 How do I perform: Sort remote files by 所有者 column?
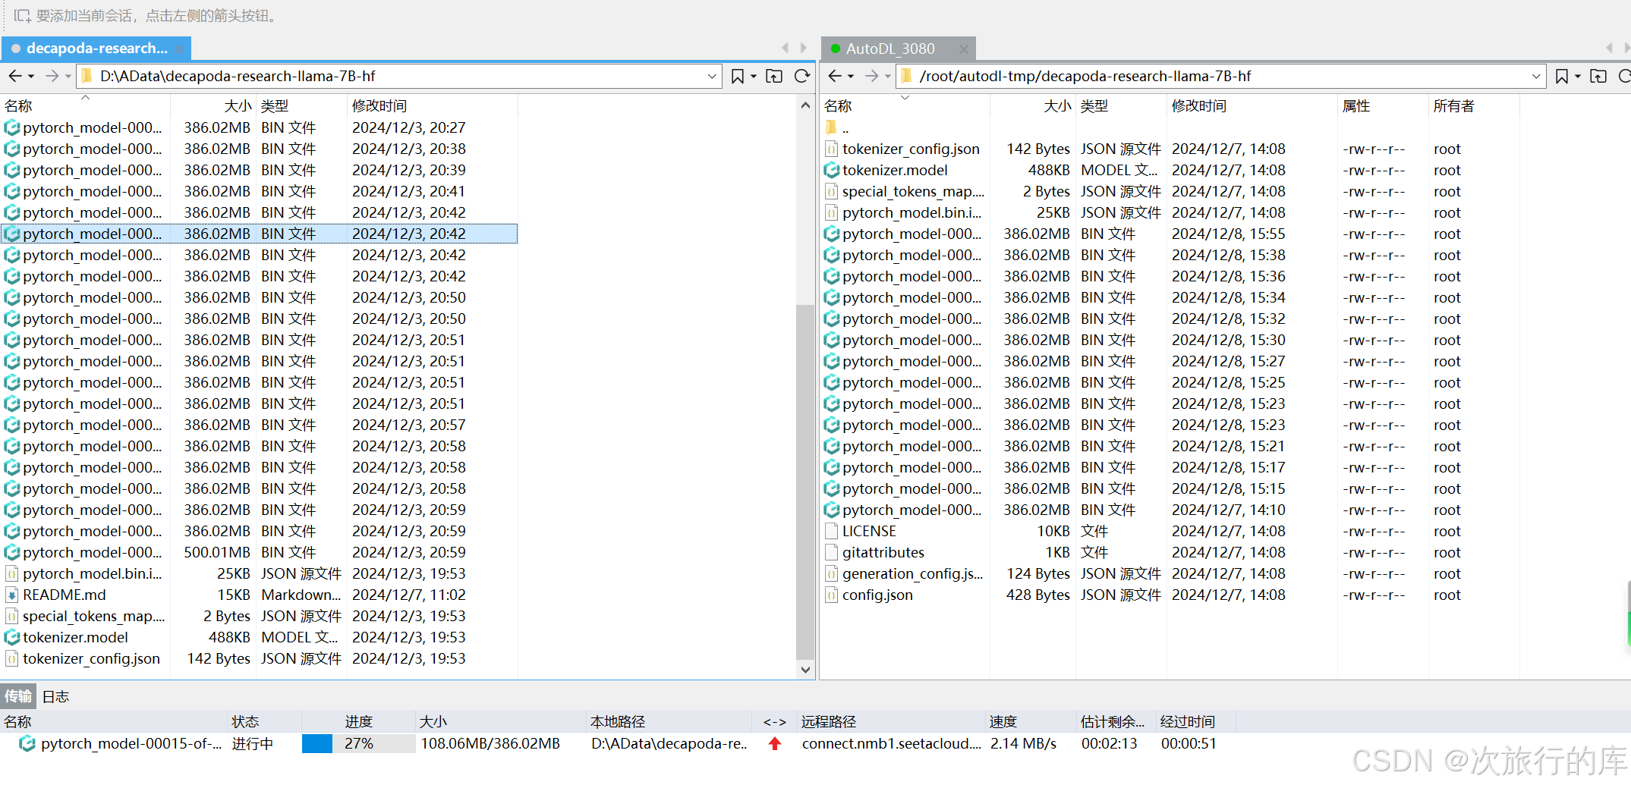tap(1473, 106)
